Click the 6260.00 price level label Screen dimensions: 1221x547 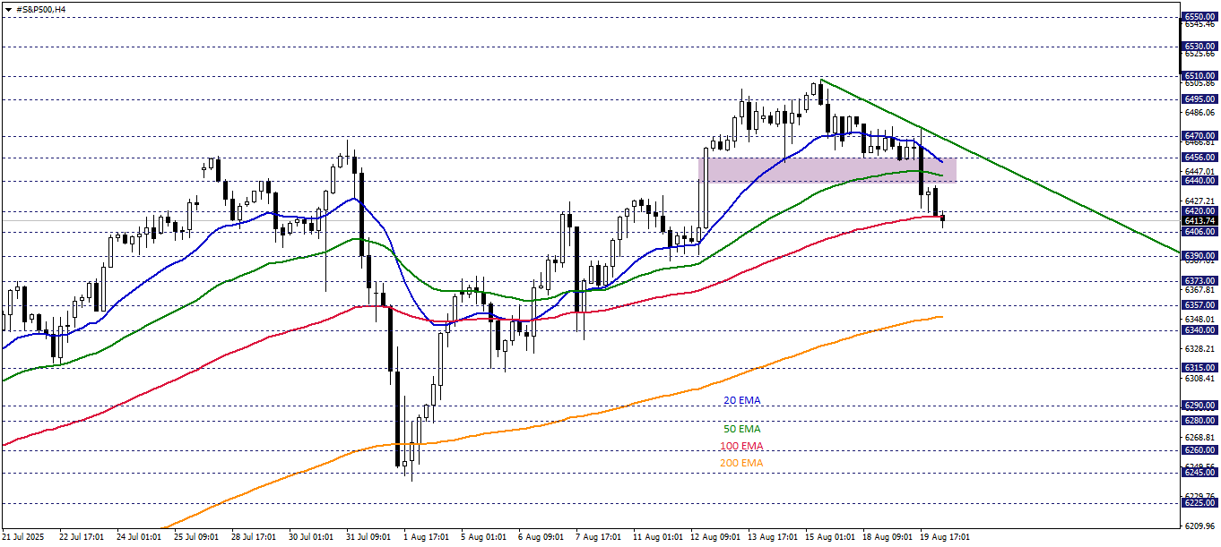click(1199, 449)
